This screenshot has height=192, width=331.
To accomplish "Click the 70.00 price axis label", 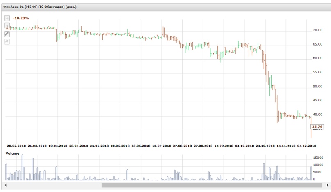I will (x=317, y=30).
